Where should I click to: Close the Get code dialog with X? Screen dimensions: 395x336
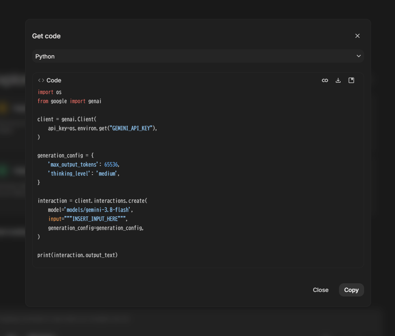[x=357, y=36]
